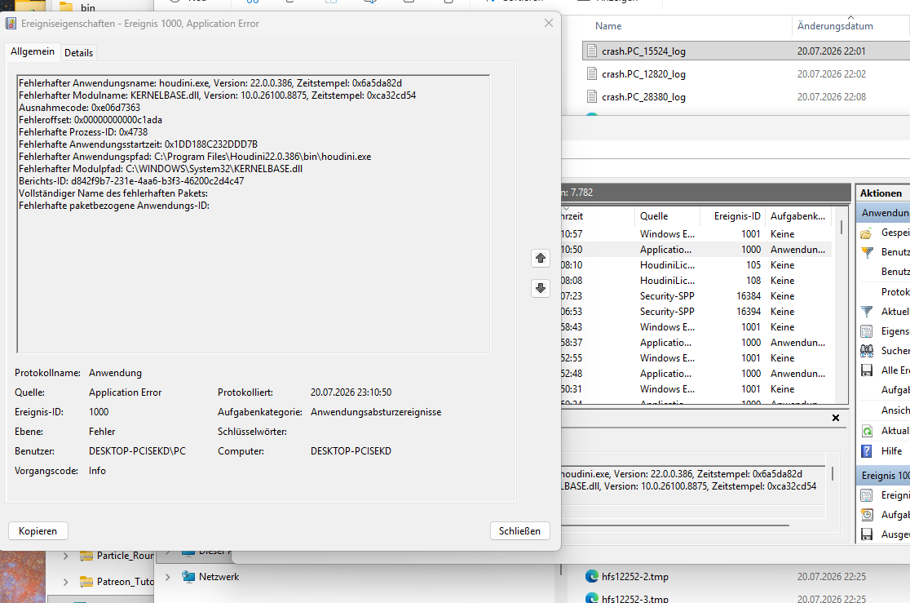This screenshot has height=603, width=910.
Task: Select the bin folder in Explorer
Action: (87, 7)
